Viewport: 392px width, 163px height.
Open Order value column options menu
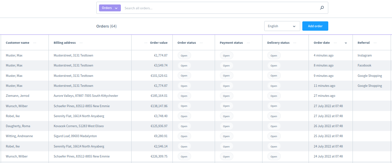146,43
